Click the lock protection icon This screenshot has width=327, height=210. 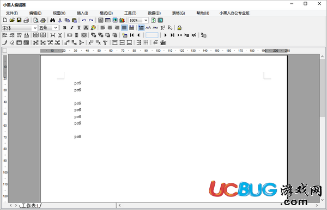pos(179,28)
